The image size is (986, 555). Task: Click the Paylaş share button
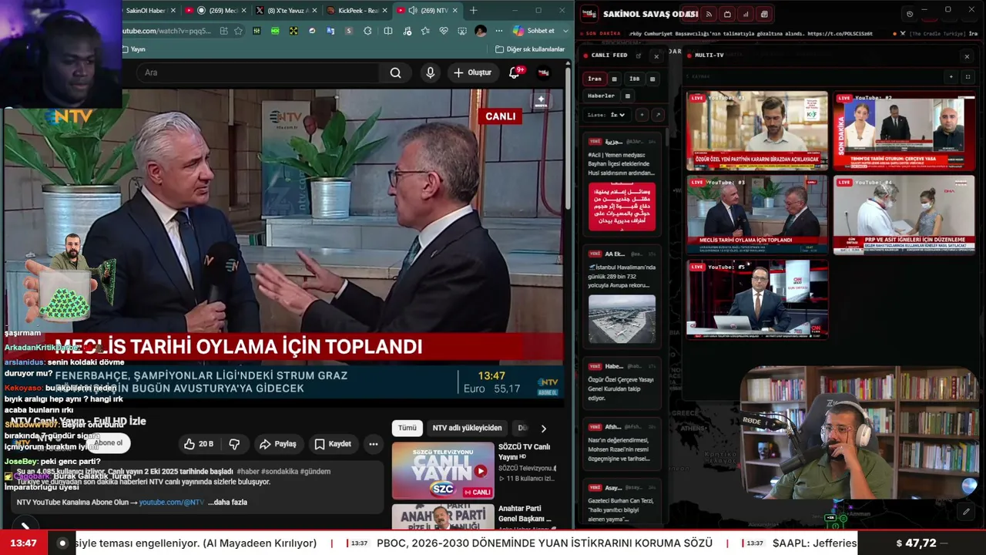[x=277, y=444]
